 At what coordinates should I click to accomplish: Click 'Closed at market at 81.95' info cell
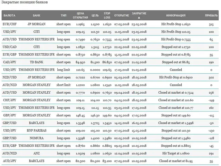(x=176, y=161)
